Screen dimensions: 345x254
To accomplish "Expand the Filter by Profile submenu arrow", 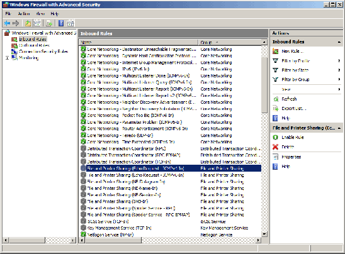I will point(339,60).
